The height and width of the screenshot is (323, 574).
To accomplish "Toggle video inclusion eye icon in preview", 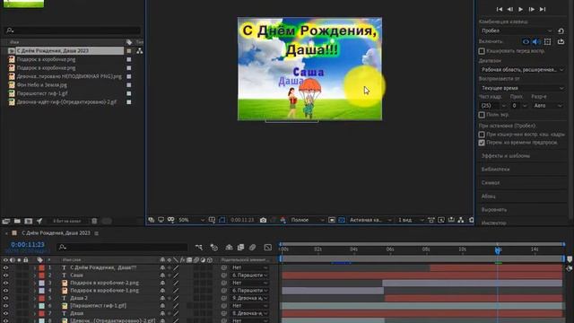I will point(526,42).
